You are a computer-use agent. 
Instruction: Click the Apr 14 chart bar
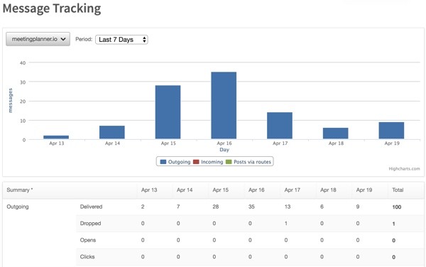pos(112,132)
